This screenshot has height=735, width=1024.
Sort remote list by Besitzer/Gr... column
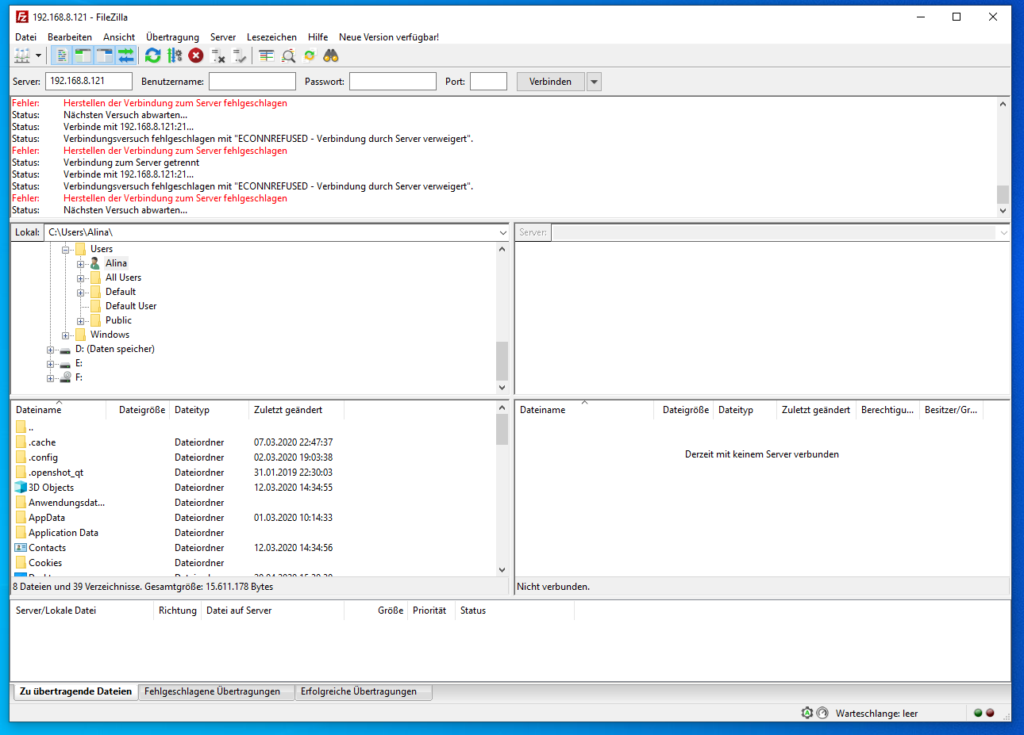951,410
